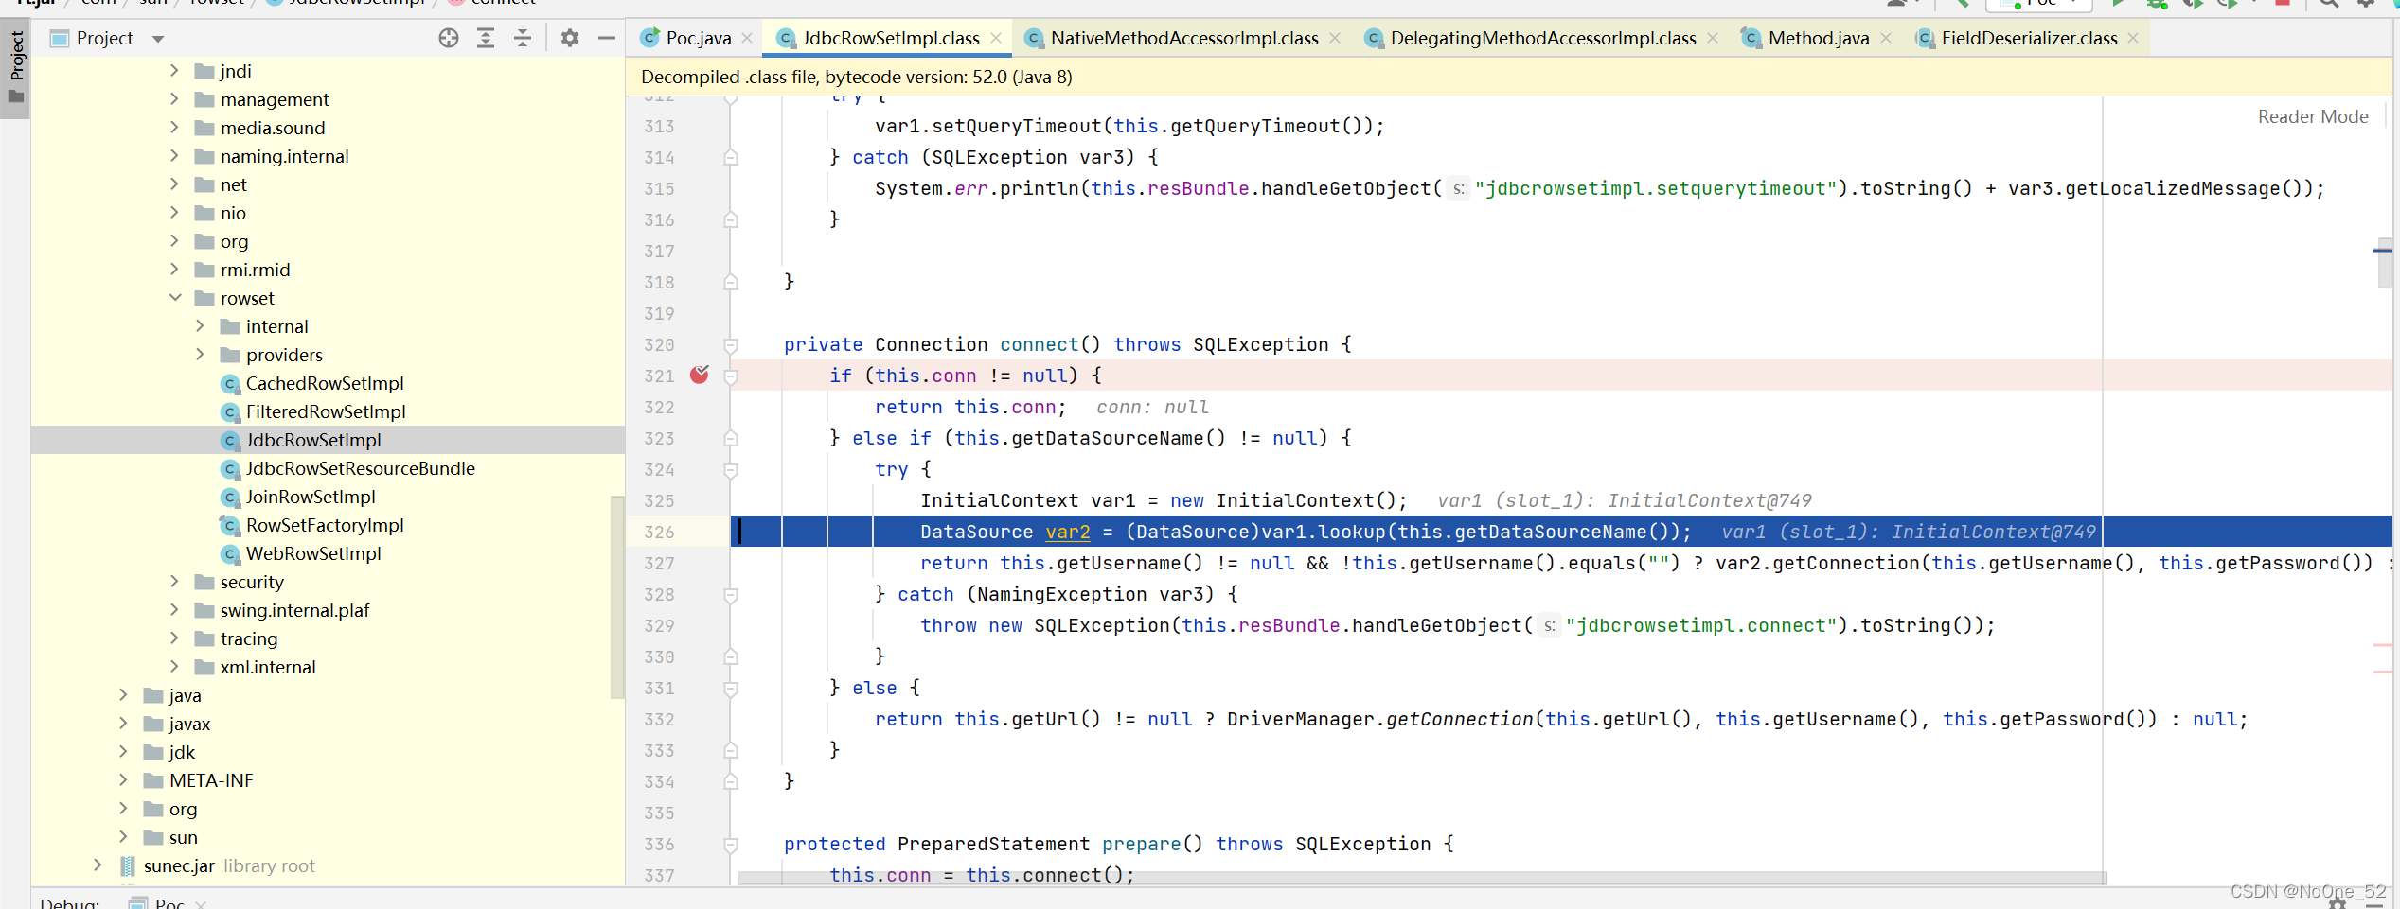
Task: Close the Poc.java tab
Action: [x=747, y=38]
